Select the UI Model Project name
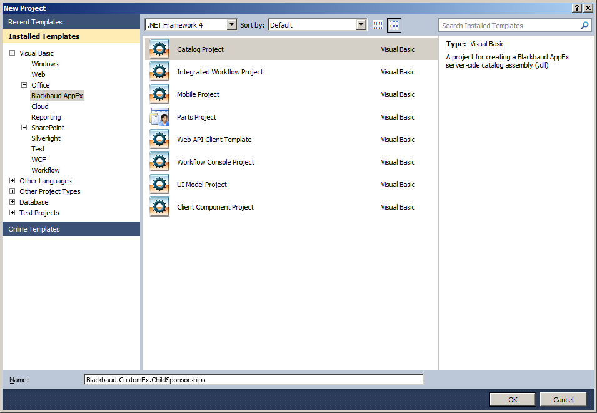The height and width of the screenshot is (413, 597). [202, 185]
